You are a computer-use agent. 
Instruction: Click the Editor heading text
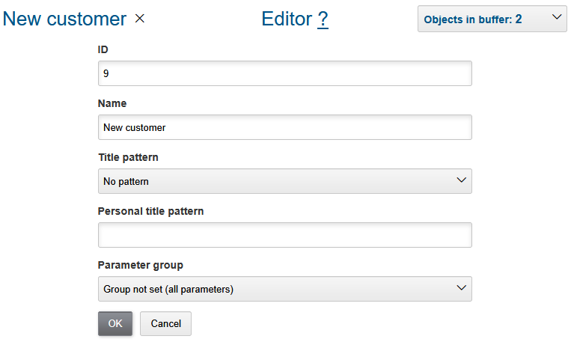pos(287,19)
